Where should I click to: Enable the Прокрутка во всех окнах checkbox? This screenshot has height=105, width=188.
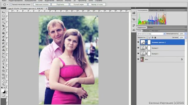coord(11,4)
